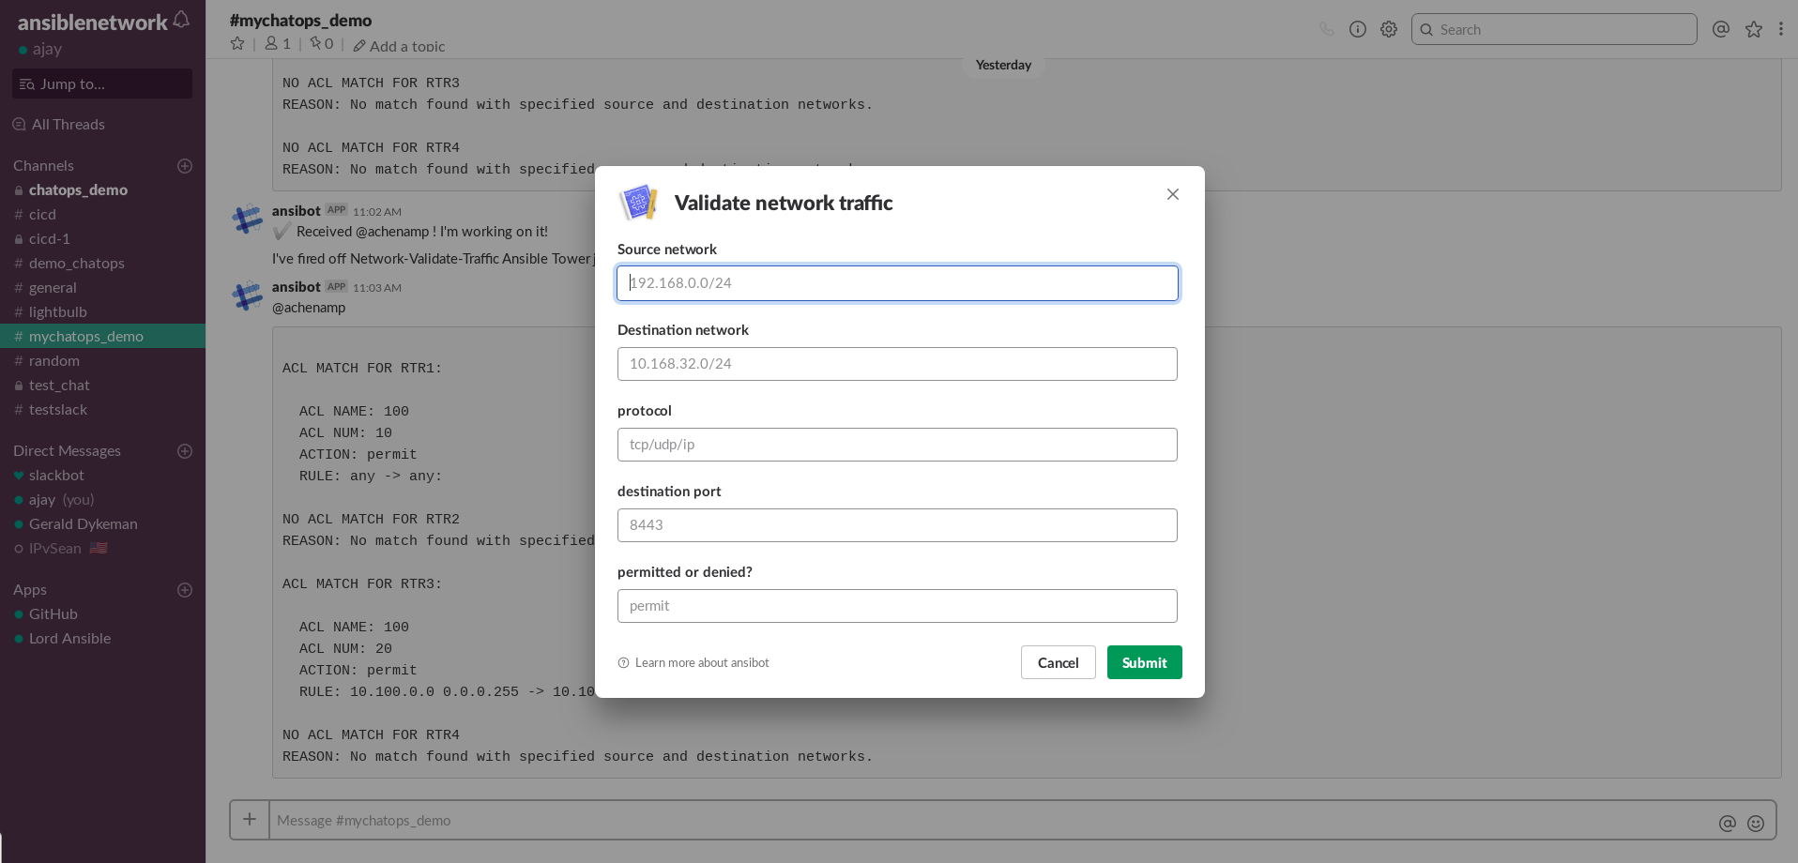This screenshot has width=1798, height=863.
Task: Close the Validate network traffic dialog
Action: 1172,194
